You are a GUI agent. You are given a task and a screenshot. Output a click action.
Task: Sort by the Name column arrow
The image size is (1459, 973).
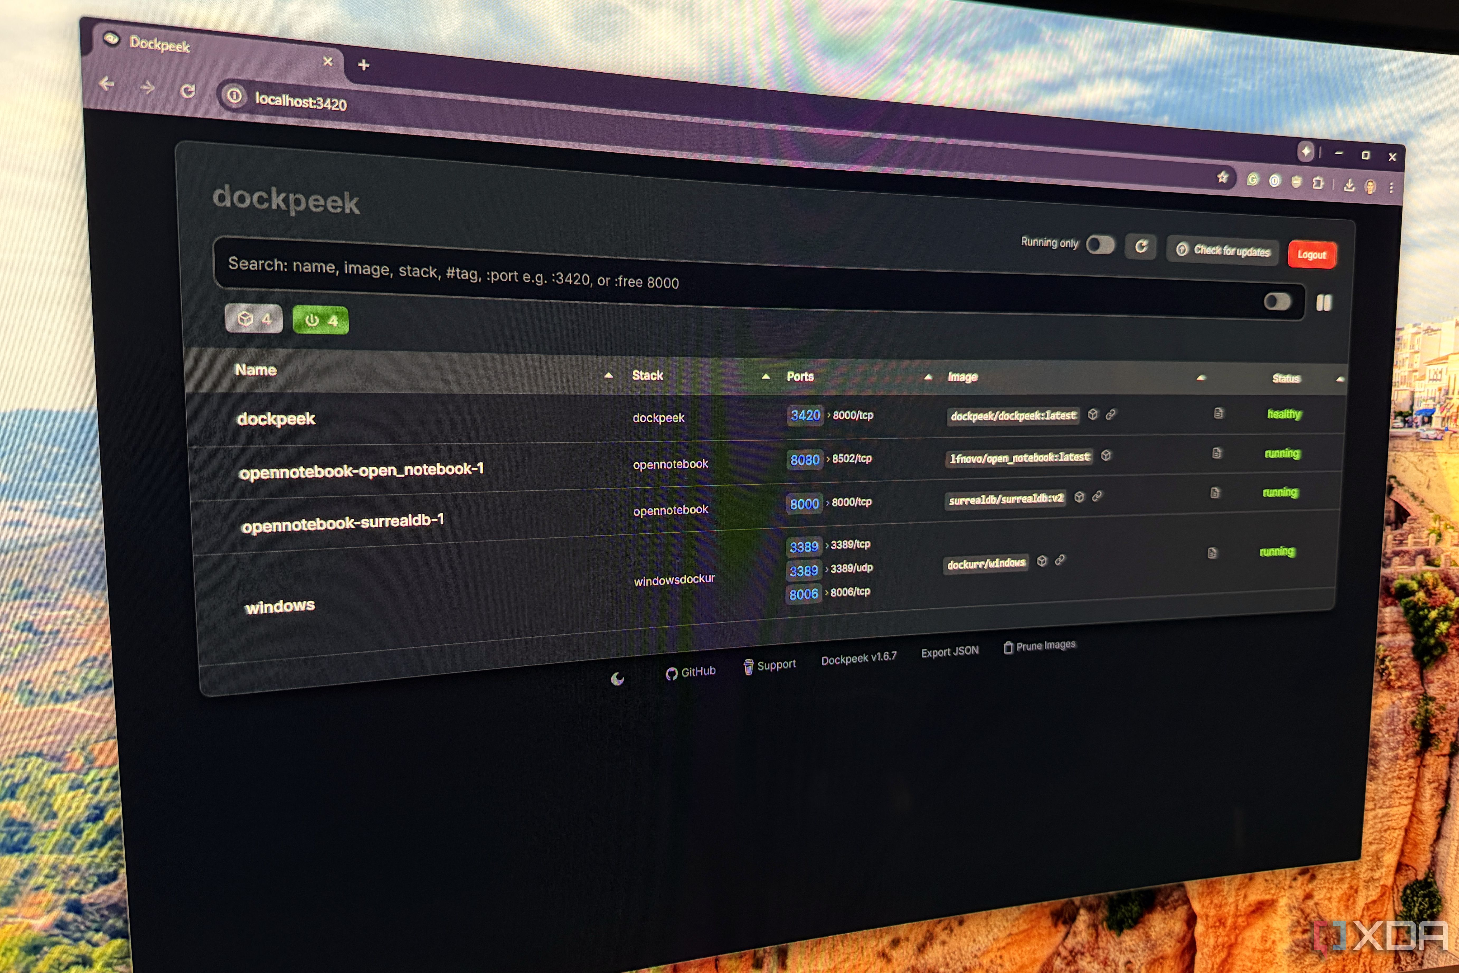[x=608, y=375]
